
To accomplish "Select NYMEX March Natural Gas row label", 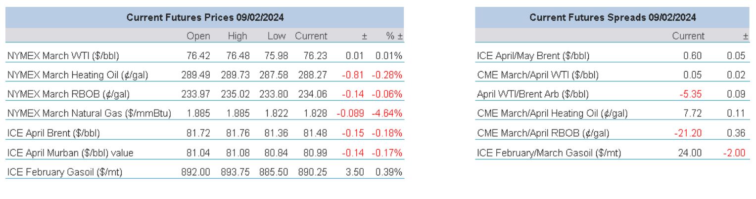I will (x=89, y=114).
